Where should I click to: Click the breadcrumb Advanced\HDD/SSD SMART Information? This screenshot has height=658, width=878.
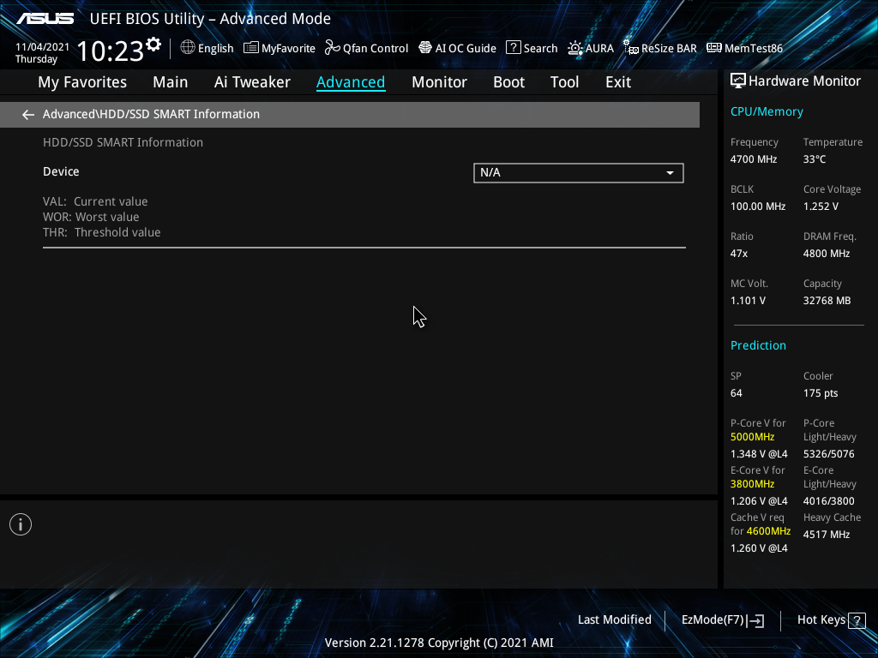tap(151, 114)
